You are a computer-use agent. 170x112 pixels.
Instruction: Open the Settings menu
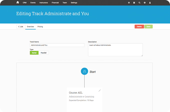[x=74, y=3]
